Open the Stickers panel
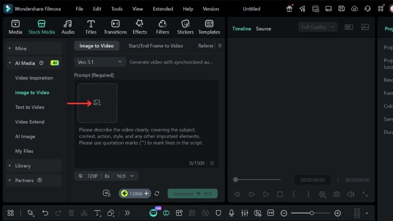 point(185,27)
